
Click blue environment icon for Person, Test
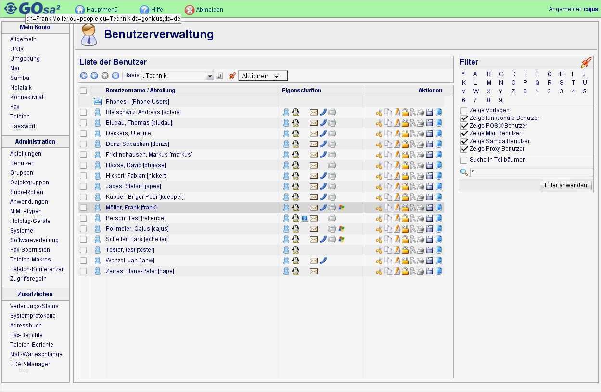(x=305, y=218)
